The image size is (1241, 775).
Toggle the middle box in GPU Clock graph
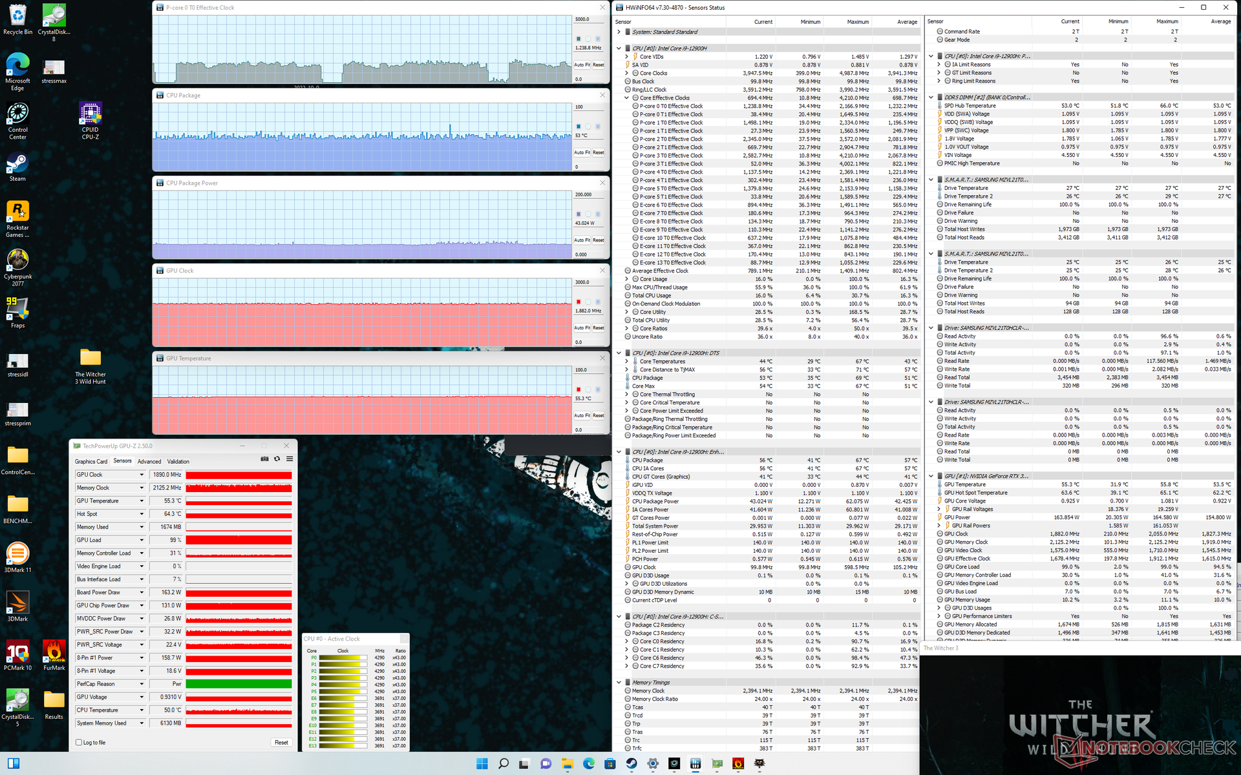[588, 302]
